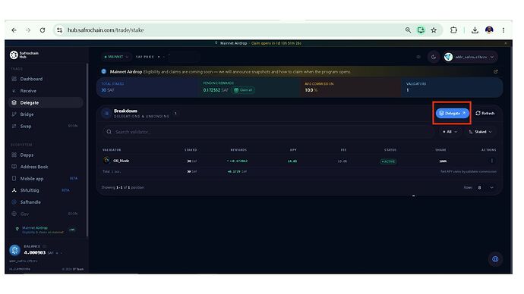
Task: Toggle the eye visibility icon in top bar
Action: click(x=418, y=57)
